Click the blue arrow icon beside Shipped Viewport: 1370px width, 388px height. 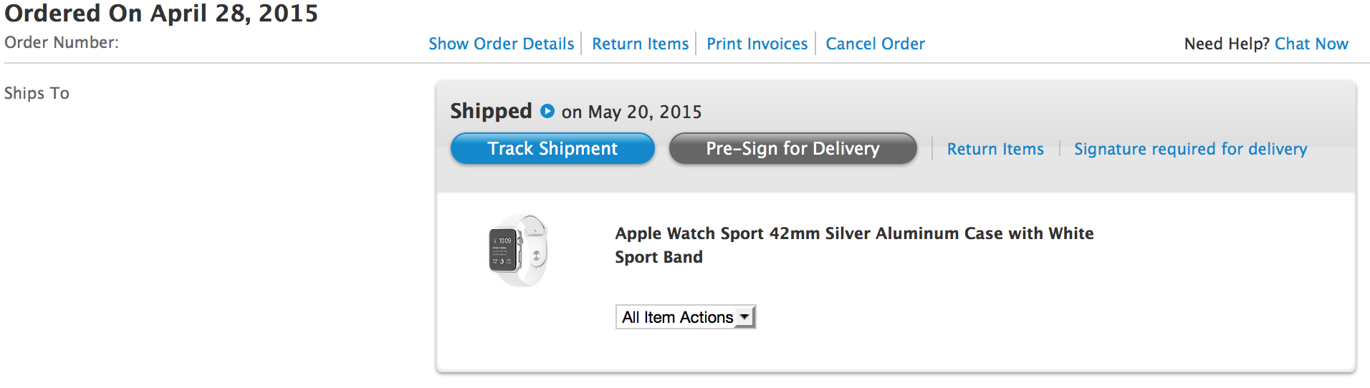click(547, 111)
